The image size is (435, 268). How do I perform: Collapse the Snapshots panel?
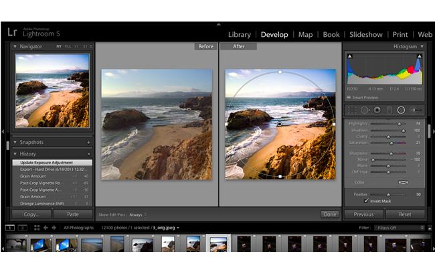[x=15, y=142]
